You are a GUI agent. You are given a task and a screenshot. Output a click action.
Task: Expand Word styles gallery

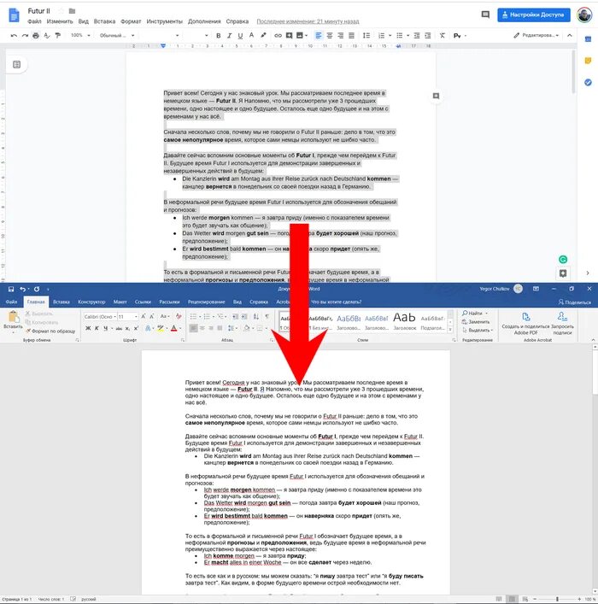coord(450,330)
